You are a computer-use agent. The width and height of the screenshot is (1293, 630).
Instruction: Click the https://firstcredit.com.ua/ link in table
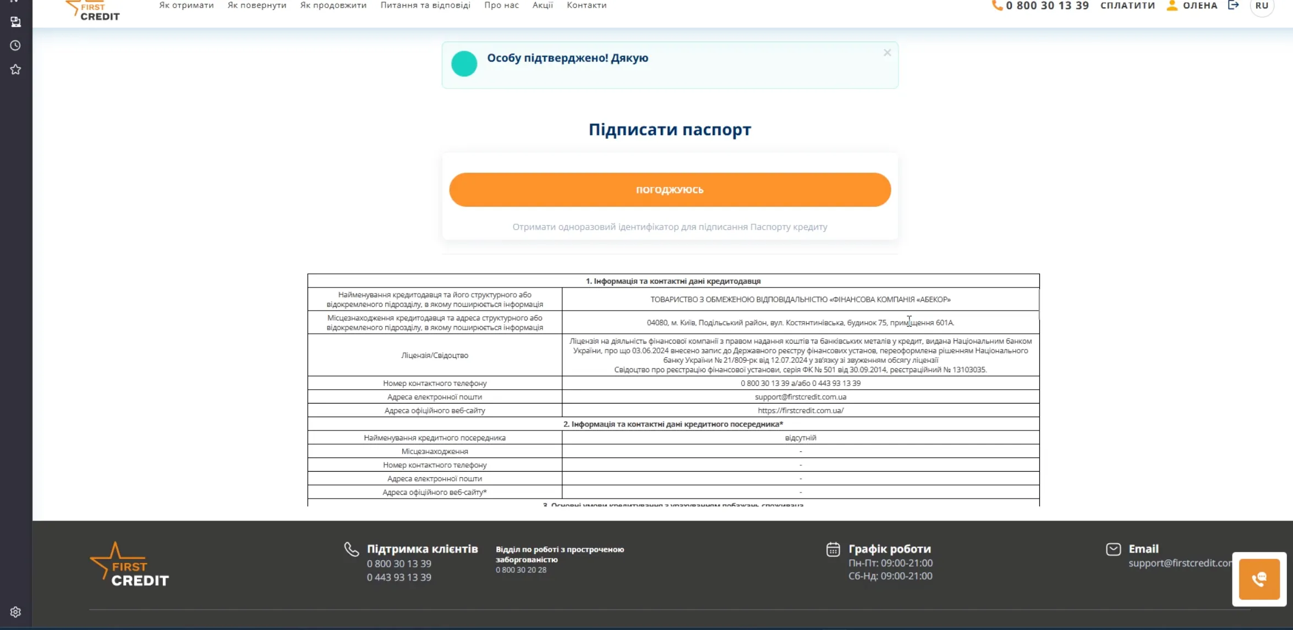[800, 411]
